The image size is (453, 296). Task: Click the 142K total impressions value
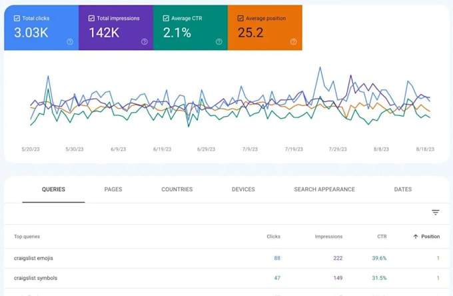104,33
